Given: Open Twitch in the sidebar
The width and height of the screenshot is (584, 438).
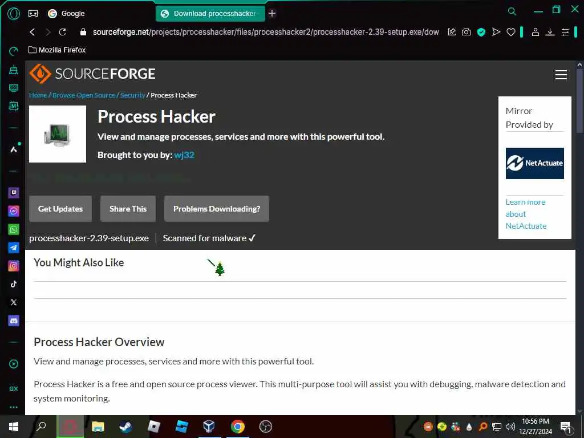Looking at the screenshot, I should click(x=14, y=193).
